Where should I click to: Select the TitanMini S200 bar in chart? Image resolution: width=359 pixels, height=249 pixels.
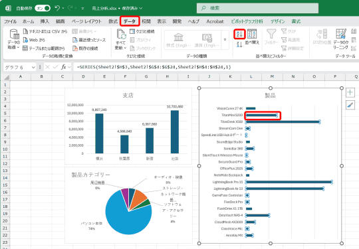coord(261,116)
